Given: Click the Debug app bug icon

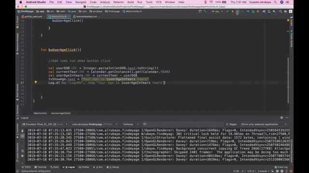Looking at the screenshot, I should pyautogui.click(x=238, y=12).
